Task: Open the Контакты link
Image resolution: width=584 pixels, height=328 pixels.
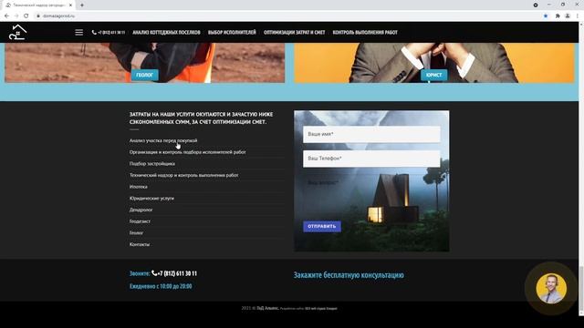Action: tap(140, 244)
